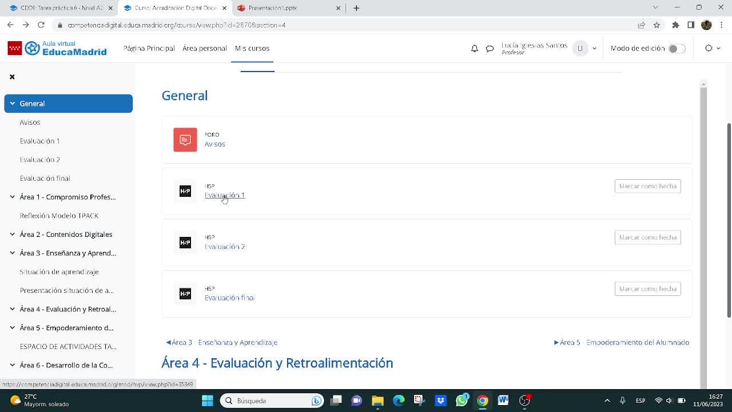This screenshot has width=732, height=412.
Task: Open Dropbox from the taskbar
Action: (440, 401)
